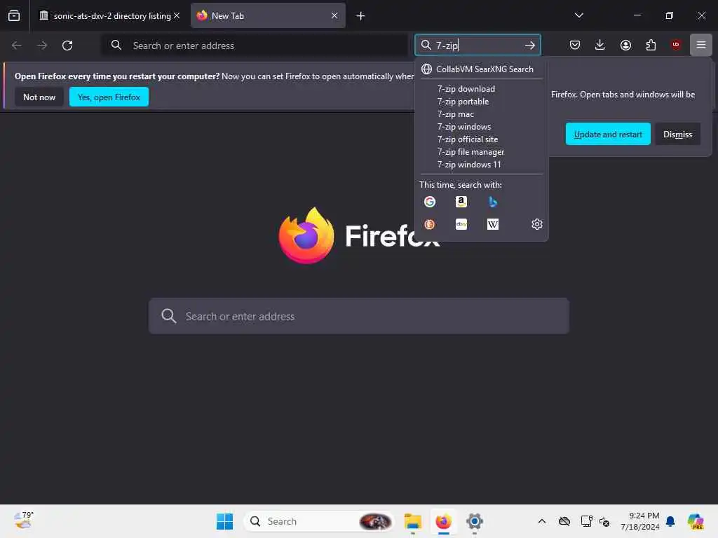
Task: Search this time with eBay
Action: tap(461, 224)
